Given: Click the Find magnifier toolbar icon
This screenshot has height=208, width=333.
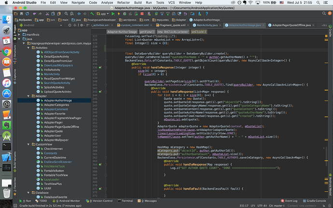Looking at the screenshot, I should pos(66,14).
